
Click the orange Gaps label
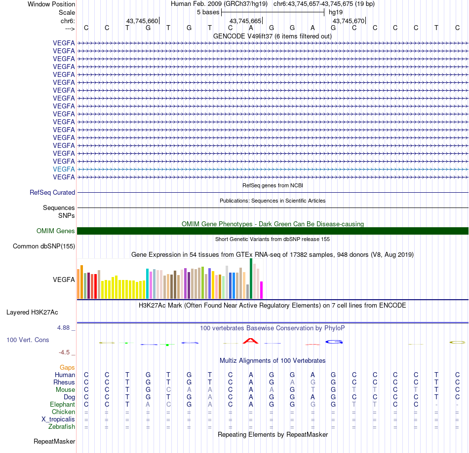point(67,368)
